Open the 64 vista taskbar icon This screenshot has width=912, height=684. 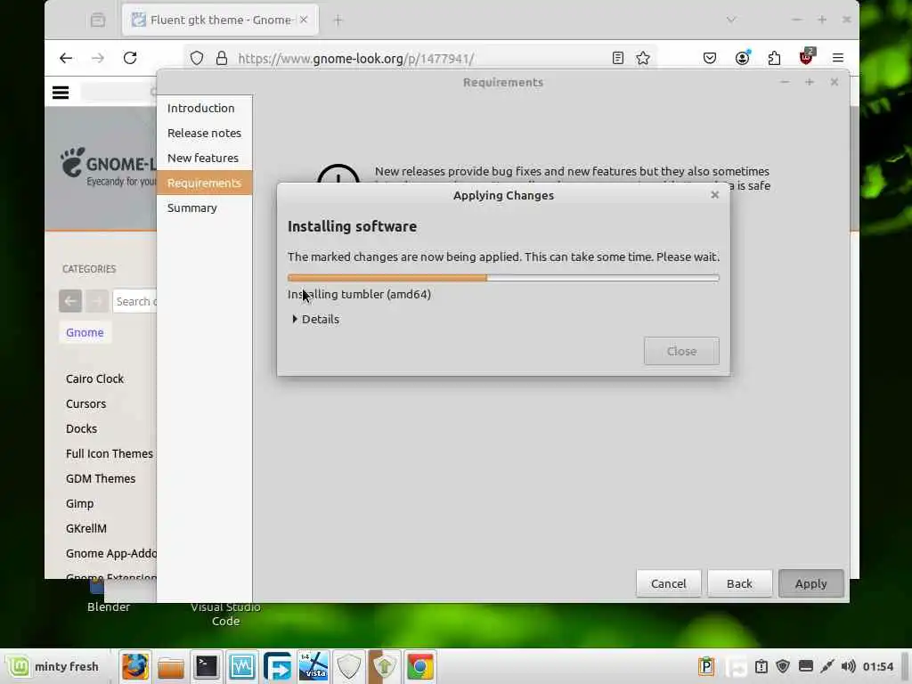click(313, 666)
